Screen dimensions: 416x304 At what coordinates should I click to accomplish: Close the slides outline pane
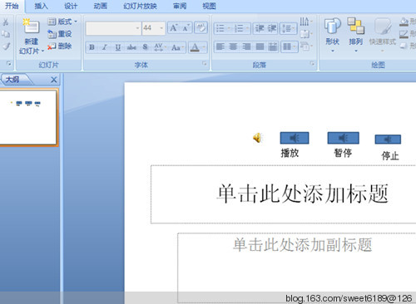(54, 80)
